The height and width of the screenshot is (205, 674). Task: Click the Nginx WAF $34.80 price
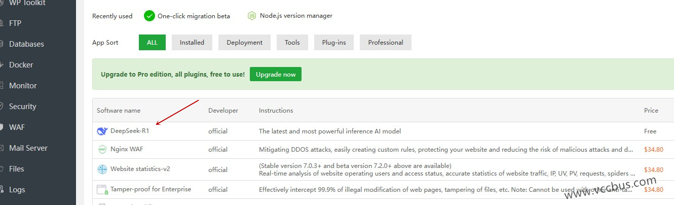click(653, 150)
